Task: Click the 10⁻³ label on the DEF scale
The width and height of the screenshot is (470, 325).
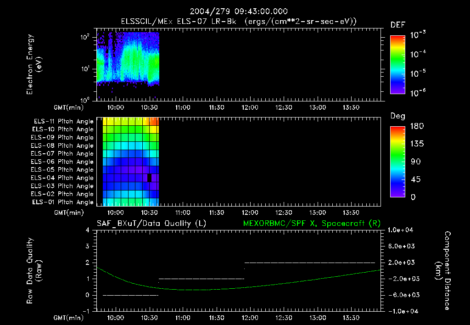Action: click(418, 35)
